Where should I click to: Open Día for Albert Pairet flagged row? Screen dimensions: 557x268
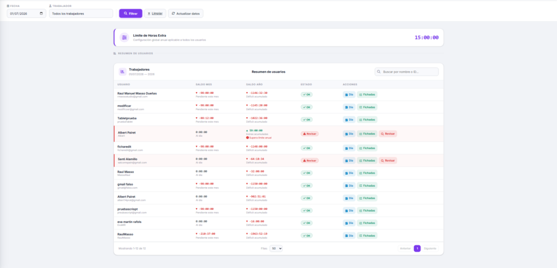tap(349, 133)
